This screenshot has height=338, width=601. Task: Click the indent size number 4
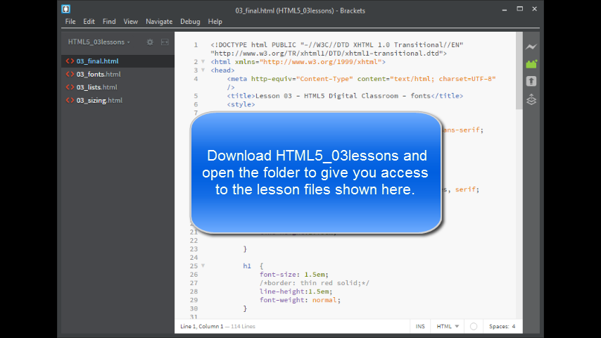pos(513,326)
